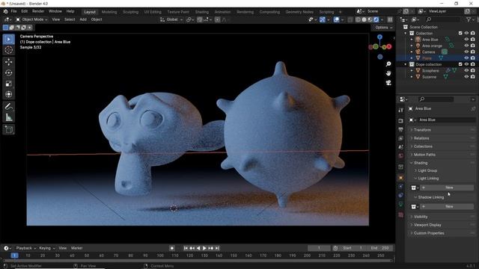Click New under Light Linking
Screen dimensions: 479x269
[x=448, y=188]
